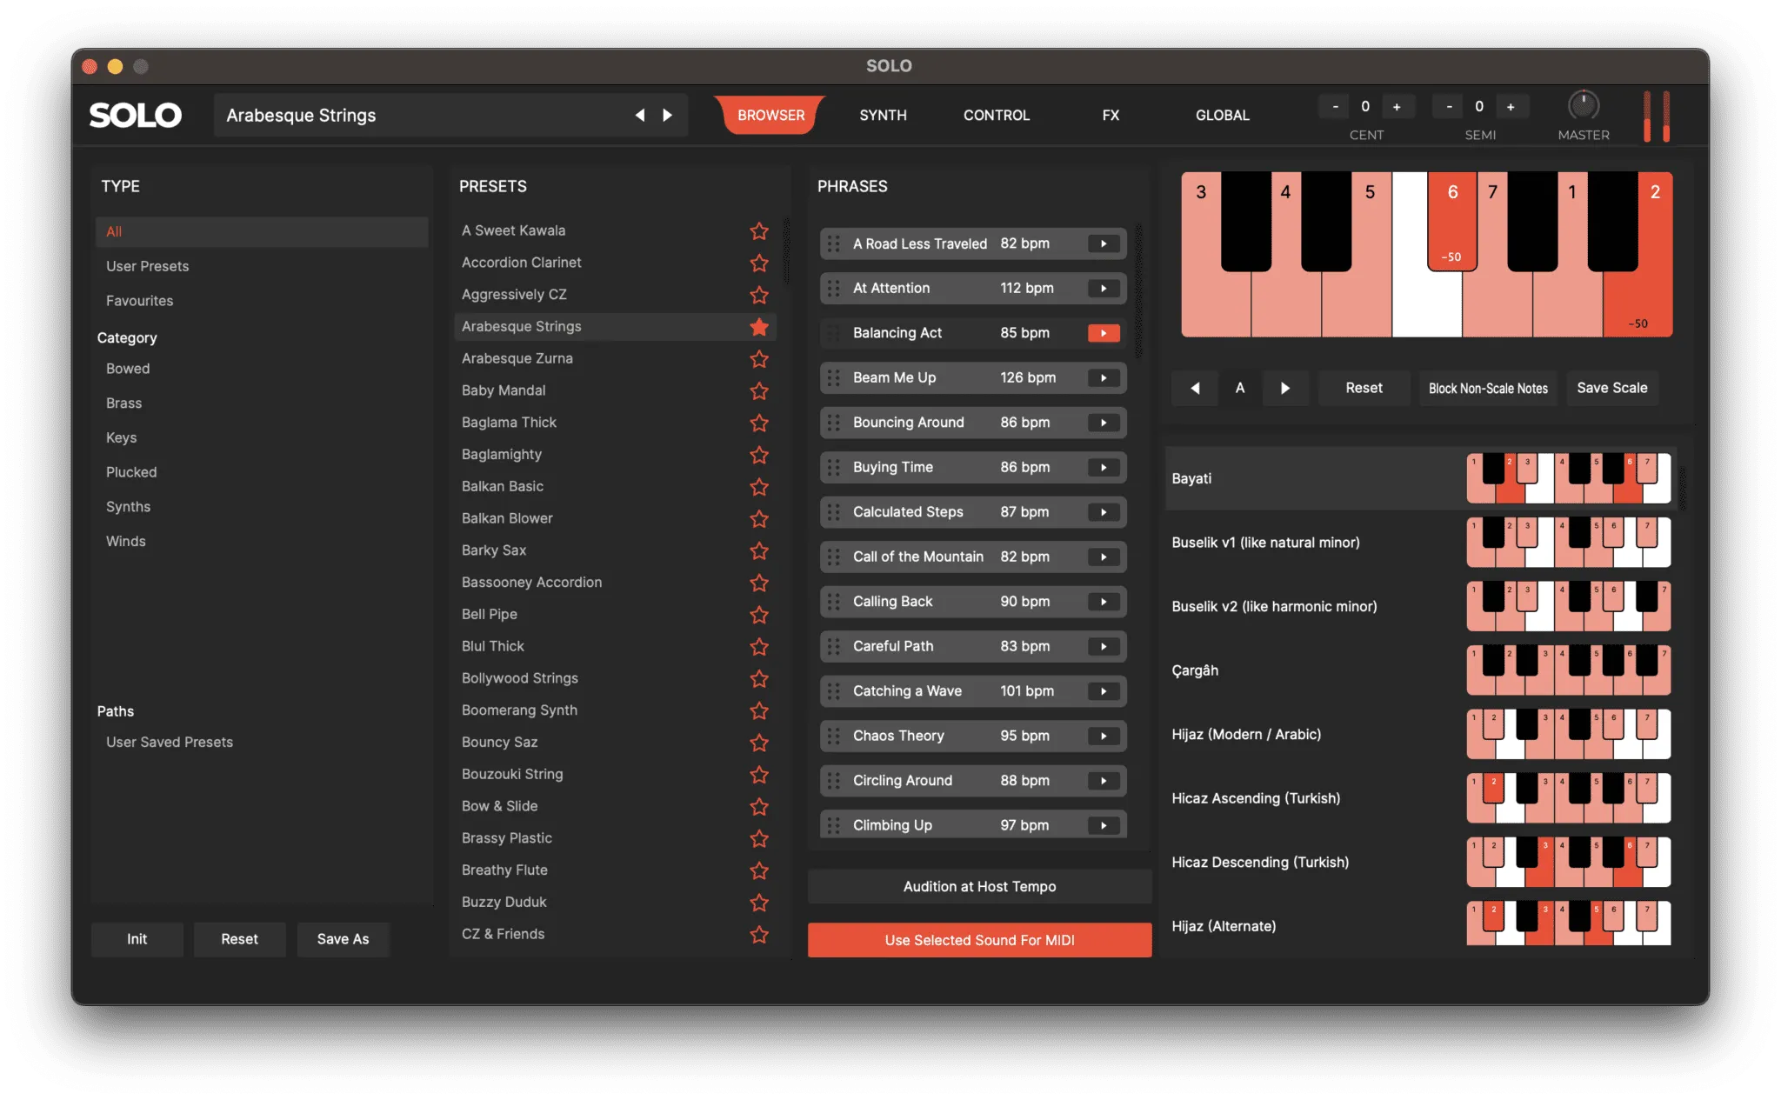Go to previous preset arrow
1781x1100 pixels.
640,116
